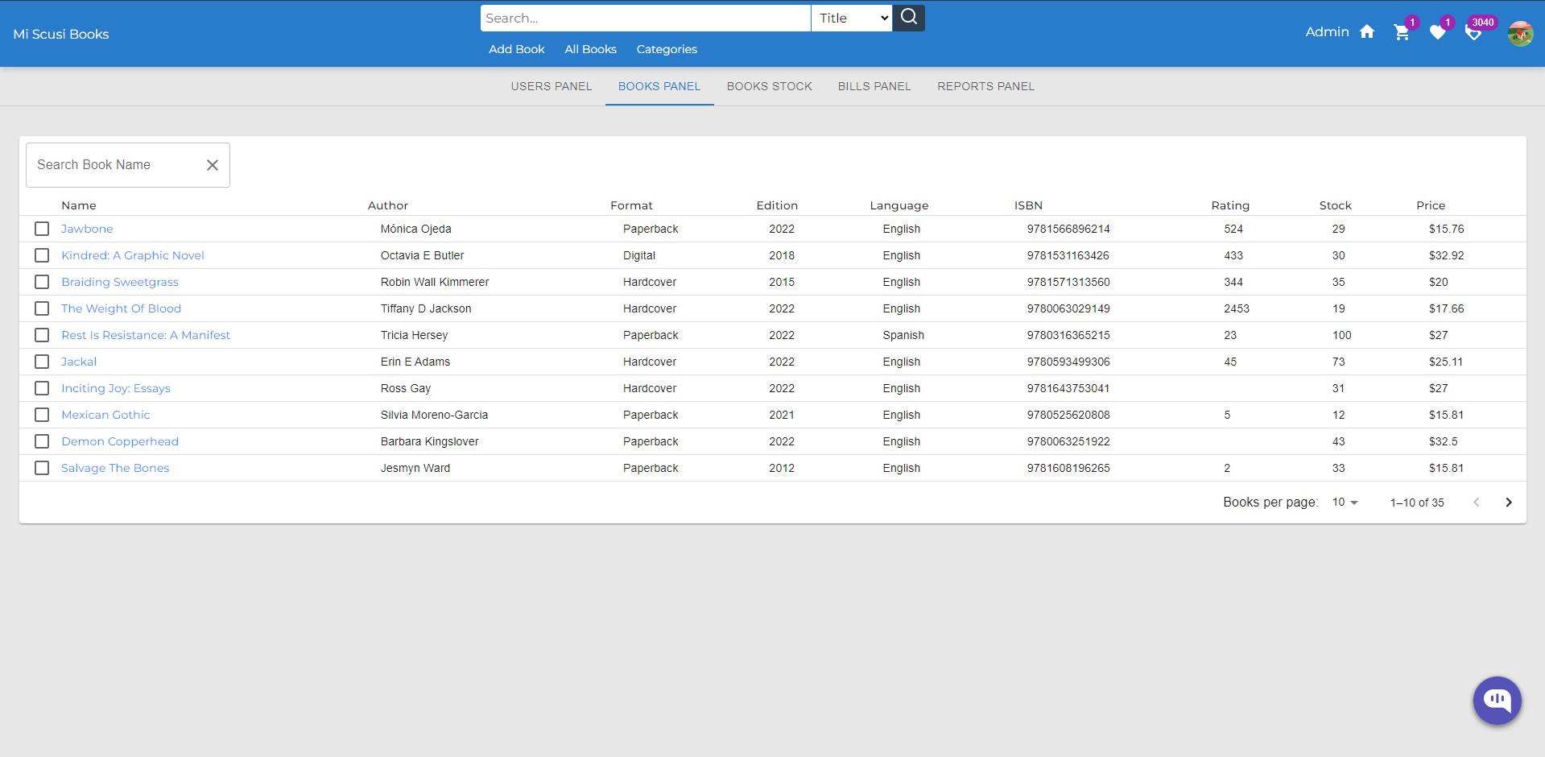
Task: Click ISBN 9781566896214
Action: 1068,229
